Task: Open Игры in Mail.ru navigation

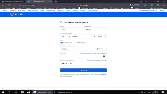Action: click(42, 10)
